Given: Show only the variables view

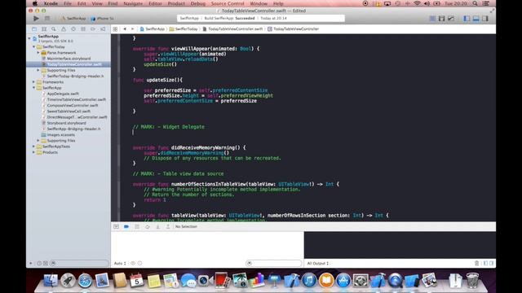Looking at the screenshot, I should pyautogui.click(x=486, y=263).
